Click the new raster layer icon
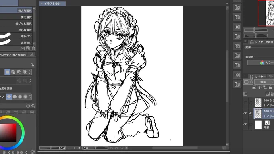Image resolution: width=274 pixels, height=154 pixels. (x=268, y=94)
